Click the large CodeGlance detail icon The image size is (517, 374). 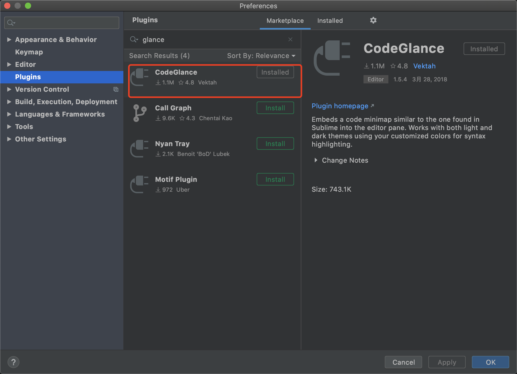click(332, 58)
